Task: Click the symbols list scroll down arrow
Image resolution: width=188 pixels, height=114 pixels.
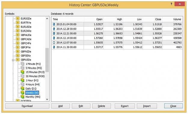Action: pyautogui.click(x=47, y=99)
